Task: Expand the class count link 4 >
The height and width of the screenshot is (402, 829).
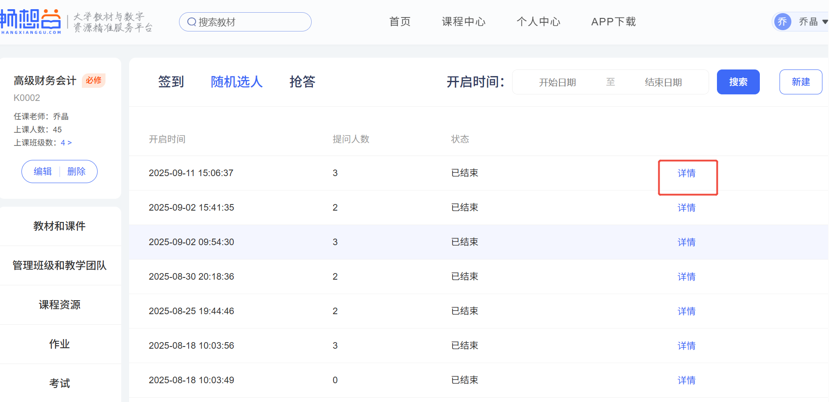Action: coord(66,143)
